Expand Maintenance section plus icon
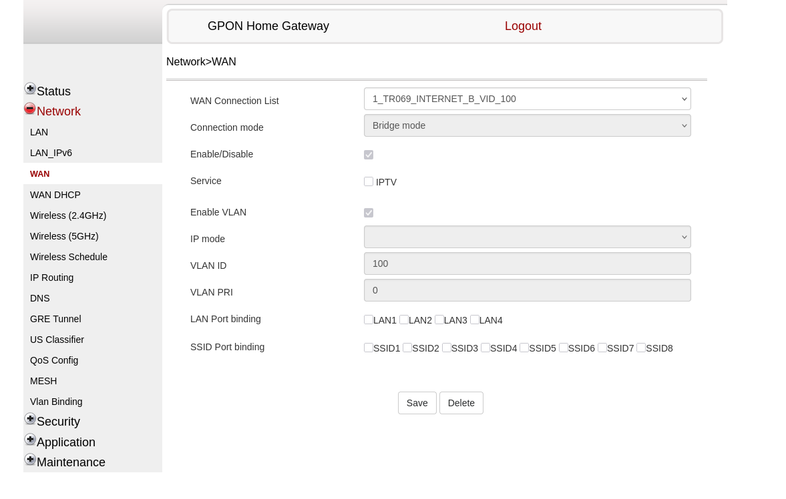The image size is (786, 499). pos(30,460)
